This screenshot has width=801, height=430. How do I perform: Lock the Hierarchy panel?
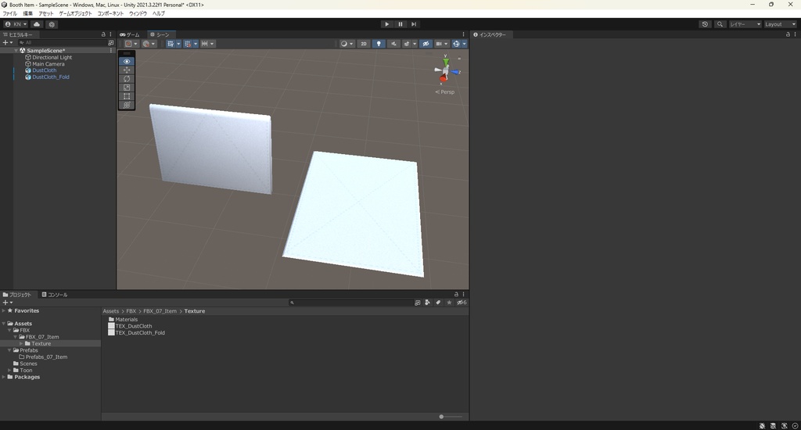pyautogui.click(x=103, y=34)
